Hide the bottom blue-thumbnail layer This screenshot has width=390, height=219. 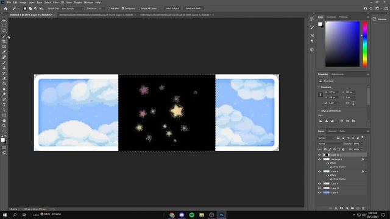[319, 192]
